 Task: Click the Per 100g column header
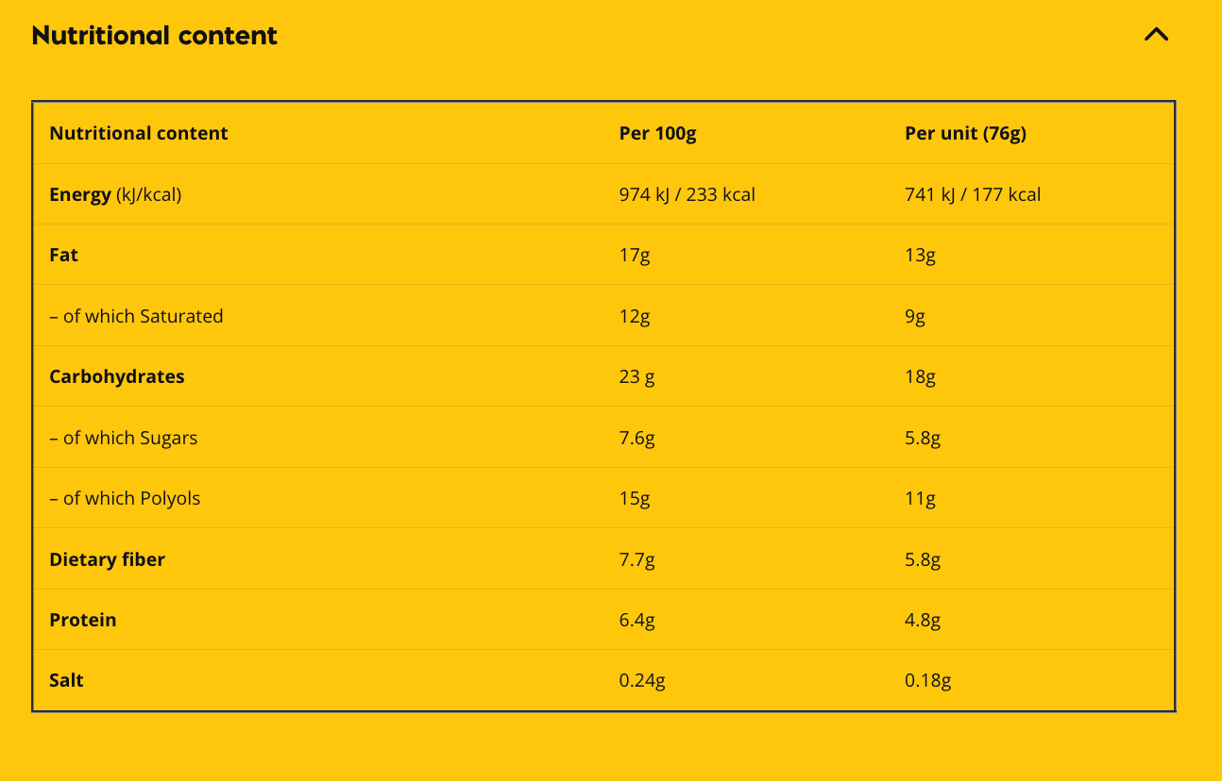(x=656, y=133)
